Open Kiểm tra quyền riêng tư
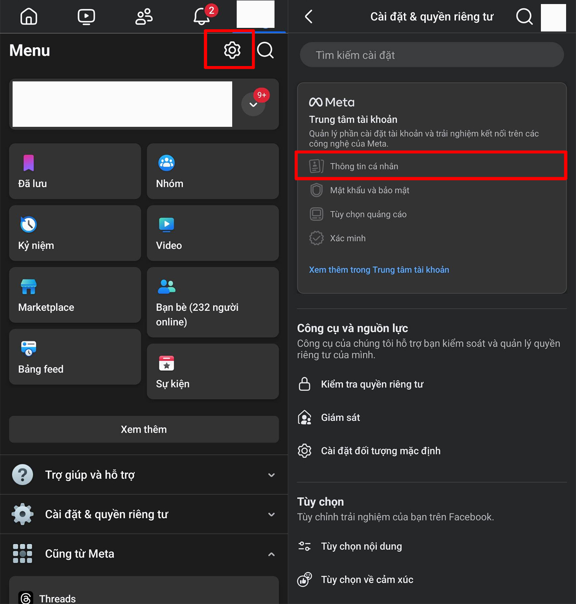The image size is (576, 604). click(x=372, y=385)
